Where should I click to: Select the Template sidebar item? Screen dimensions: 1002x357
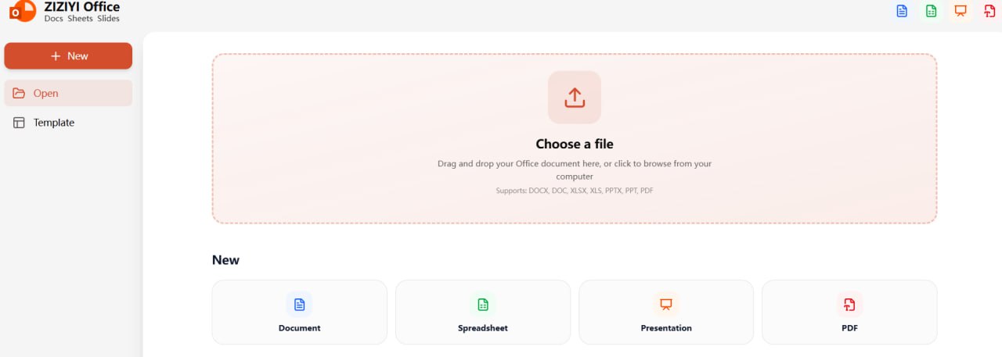[x=68, y=123]
